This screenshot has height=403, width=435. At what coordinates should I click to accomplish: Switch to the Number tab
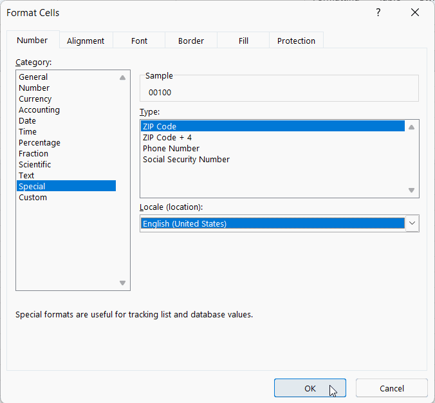coord(32,41)
